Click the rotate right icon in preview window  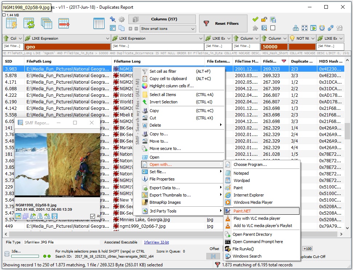click(47, 217)
